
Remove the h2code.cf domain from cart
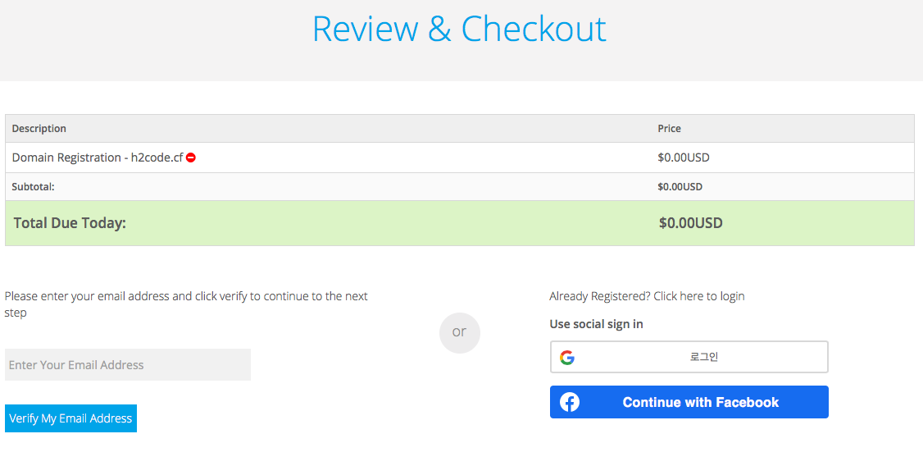pyautogui.click(x=191, y=158)
